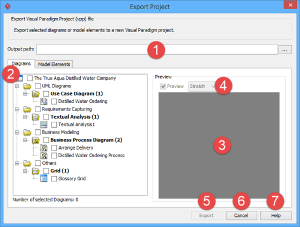
Task: Switch to the Diagrams tab
Action: [x=21, y=64]
